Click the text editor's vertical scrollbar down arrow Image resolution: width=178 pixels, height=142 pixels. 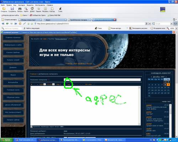pyautogui.click(x=139, y=124)
